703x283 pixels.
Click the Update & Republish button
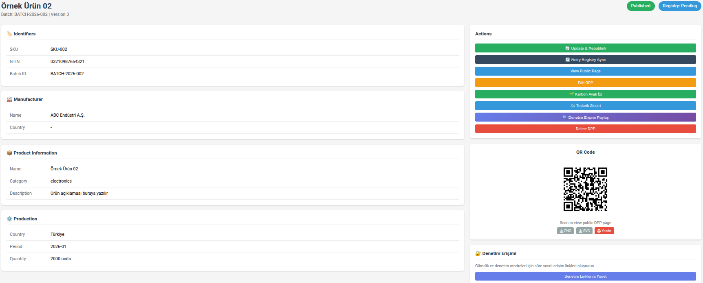pos(585,48)
